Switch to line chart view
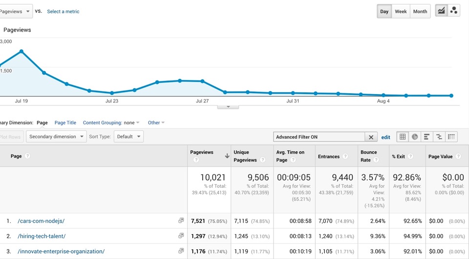Screen dimensions: 469x259 pyautogui.click(x=441, y=11)
